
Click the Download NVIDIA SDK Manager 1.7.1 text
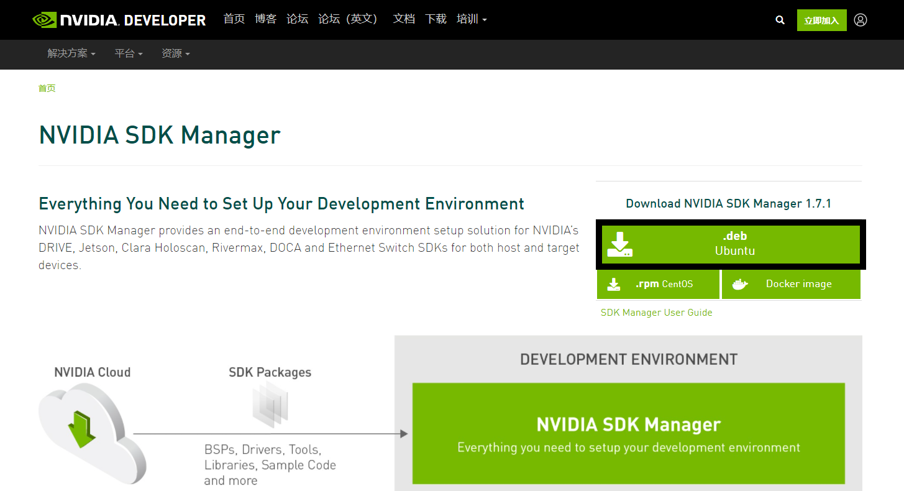(x=728, y=204)
